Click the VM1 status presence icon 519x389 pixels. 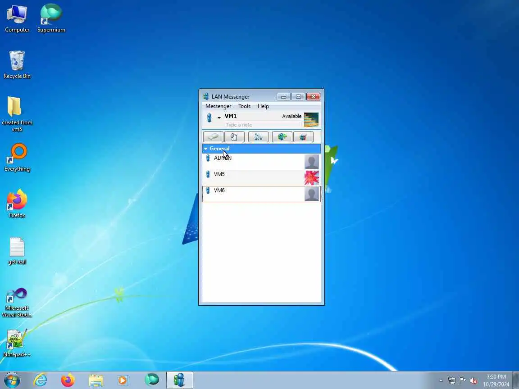point(209,118)
